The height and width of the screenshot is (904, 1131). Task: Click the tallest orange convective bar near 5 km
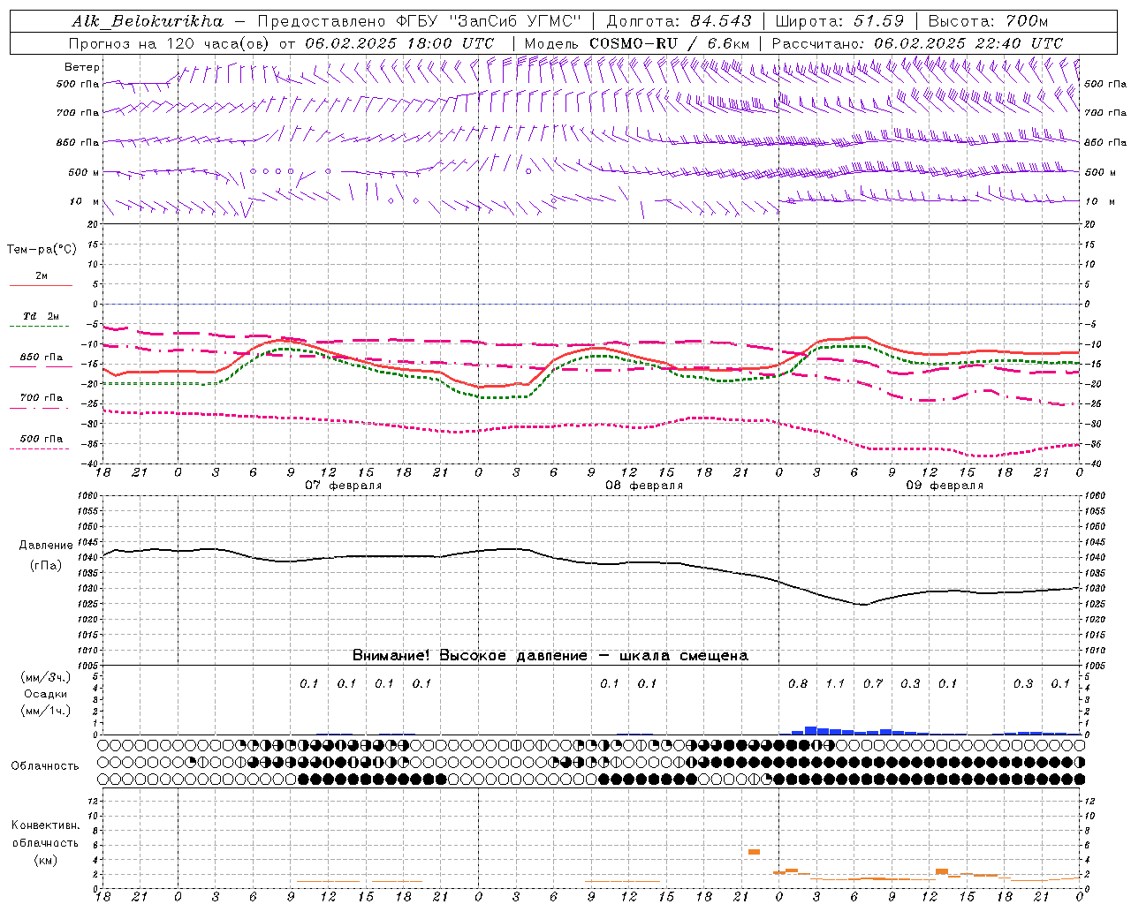point(754,852)
